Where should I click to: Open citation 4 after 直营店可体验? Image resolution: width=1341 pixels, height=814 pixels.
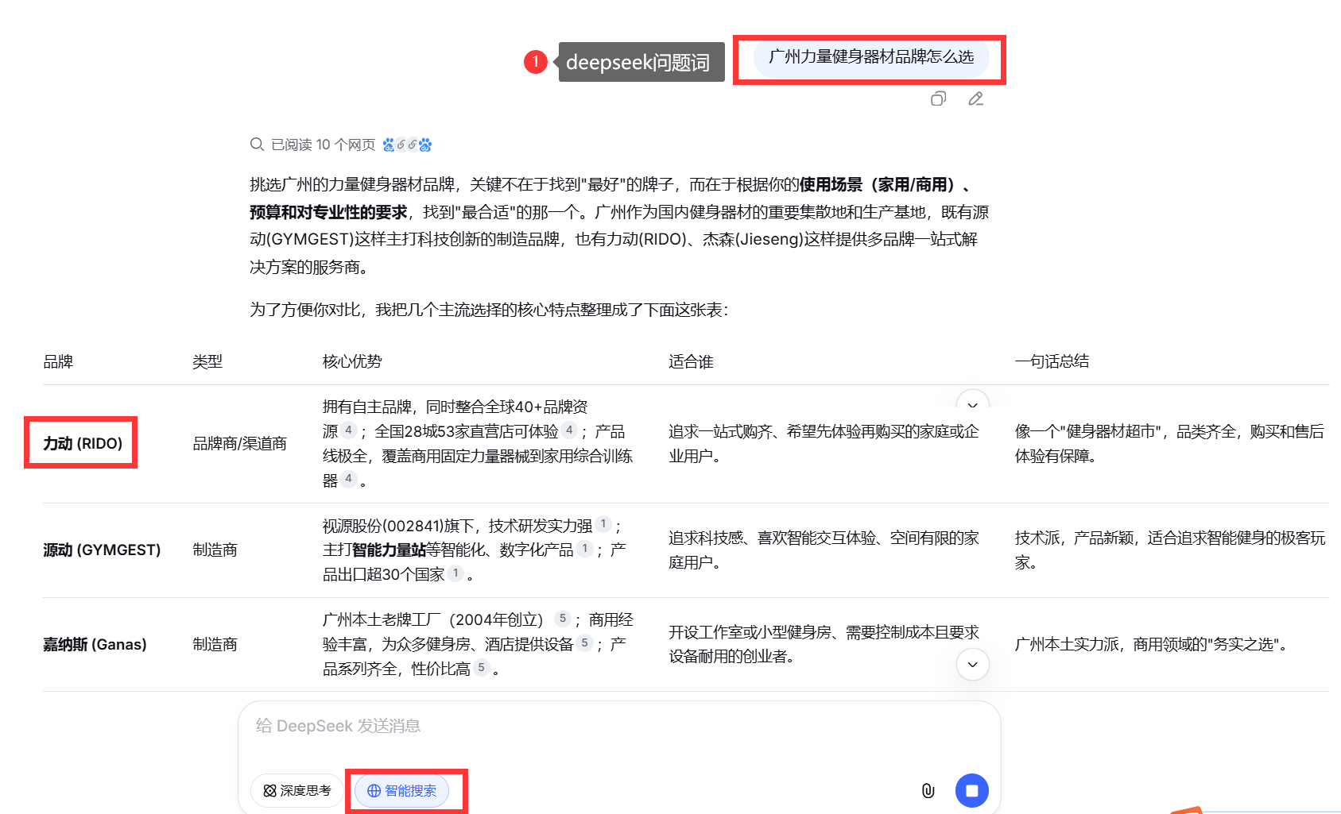(569, 430)
